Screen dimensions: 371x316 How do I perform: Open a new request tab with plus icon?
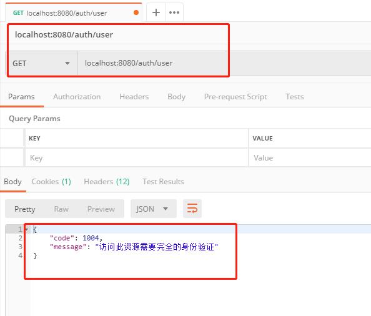pyautogui.click(x=156, y=12)
